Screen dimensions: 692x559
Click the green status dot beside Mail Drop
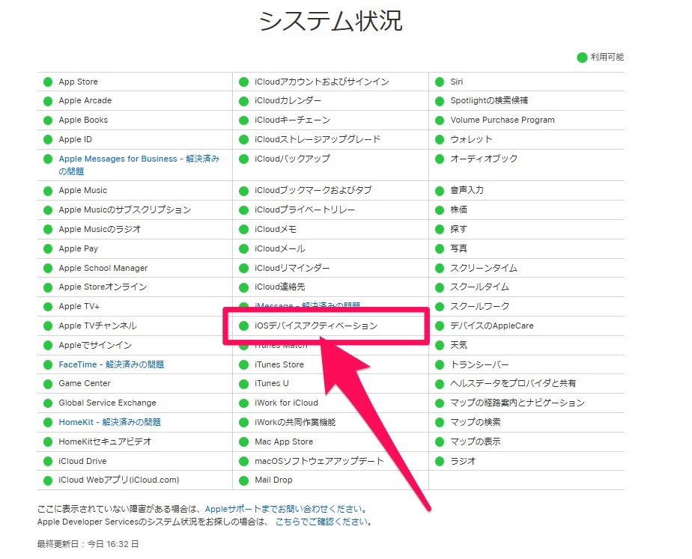click(243, 480)
